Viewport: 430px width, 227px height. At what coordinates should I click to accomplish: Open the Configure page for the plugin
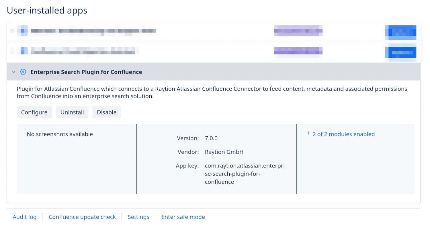click(x=34, y=112)
